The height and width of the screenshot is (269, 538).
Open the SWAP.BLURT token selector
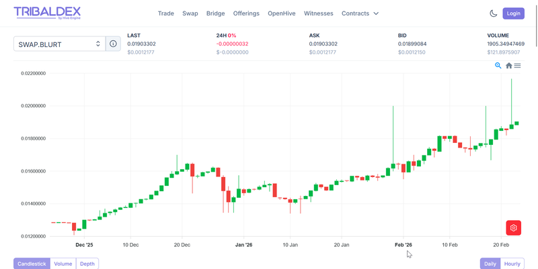pos(59,44)
